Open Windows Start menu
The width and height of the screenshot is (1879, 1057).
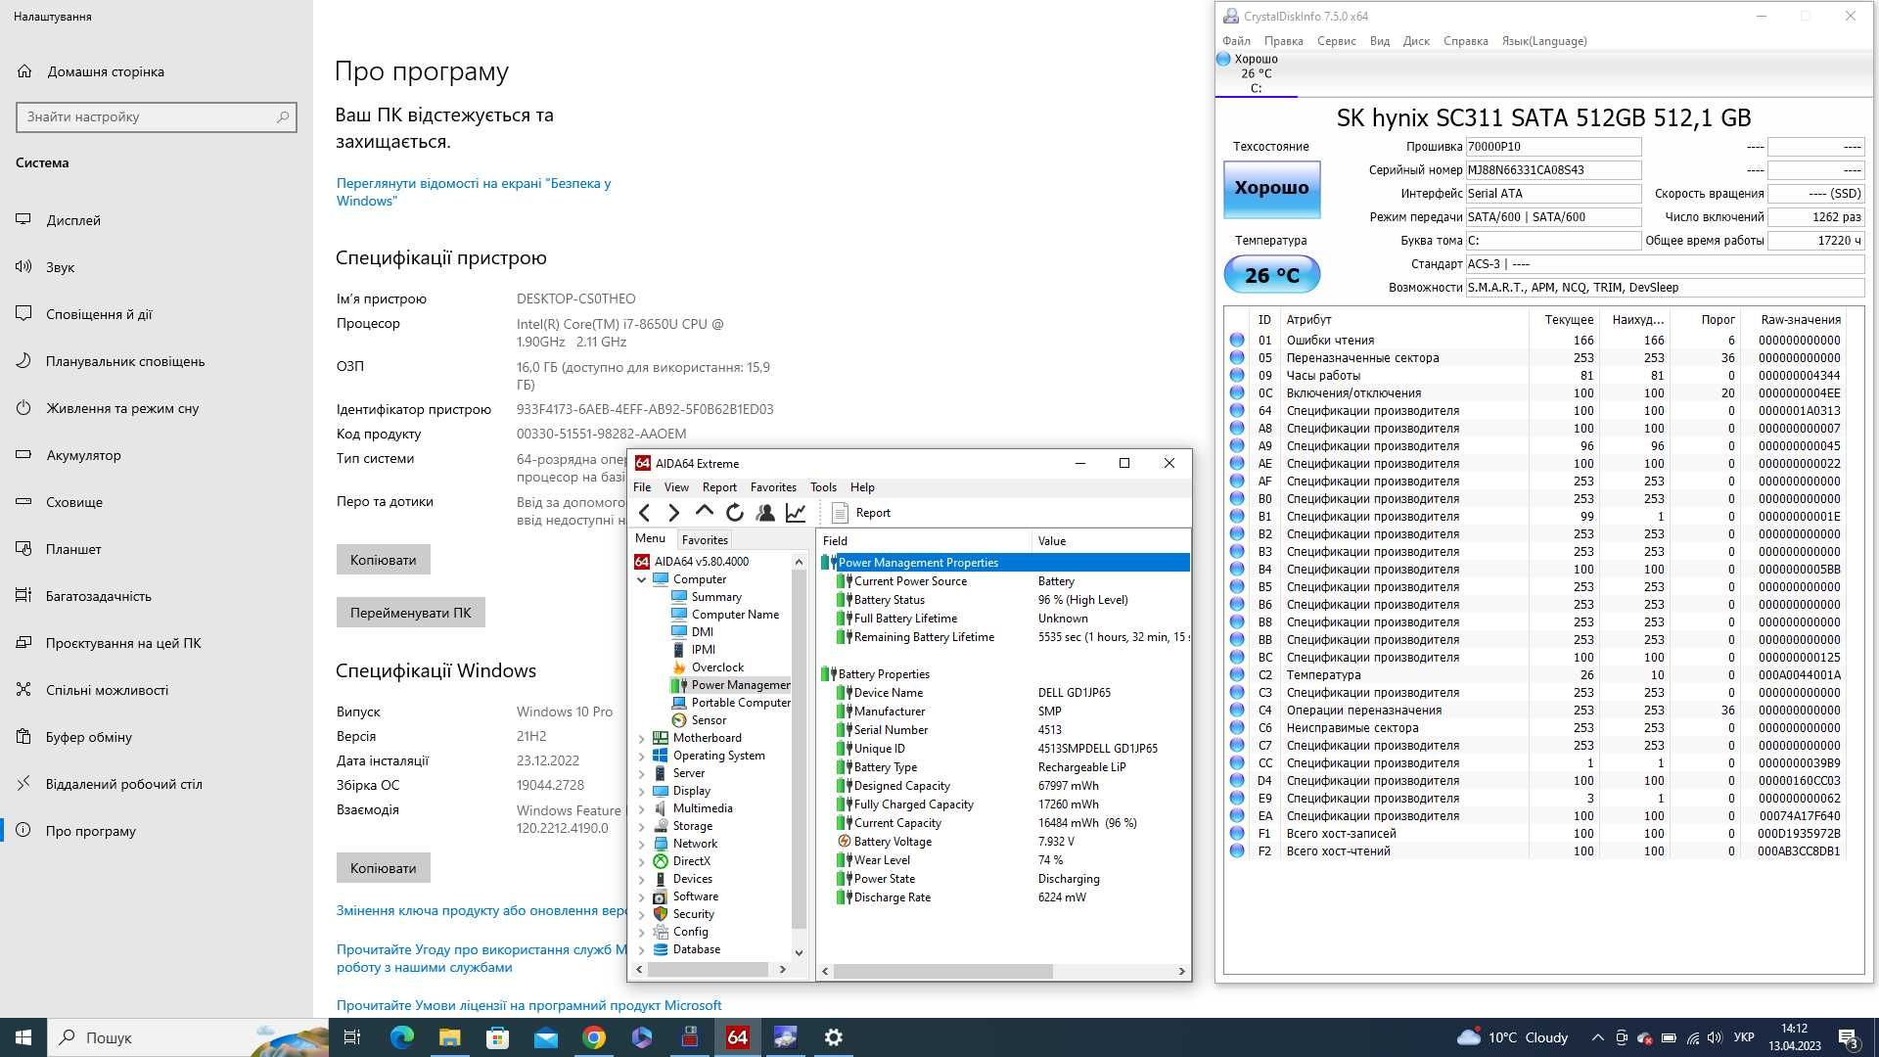tap(23, 1037)
